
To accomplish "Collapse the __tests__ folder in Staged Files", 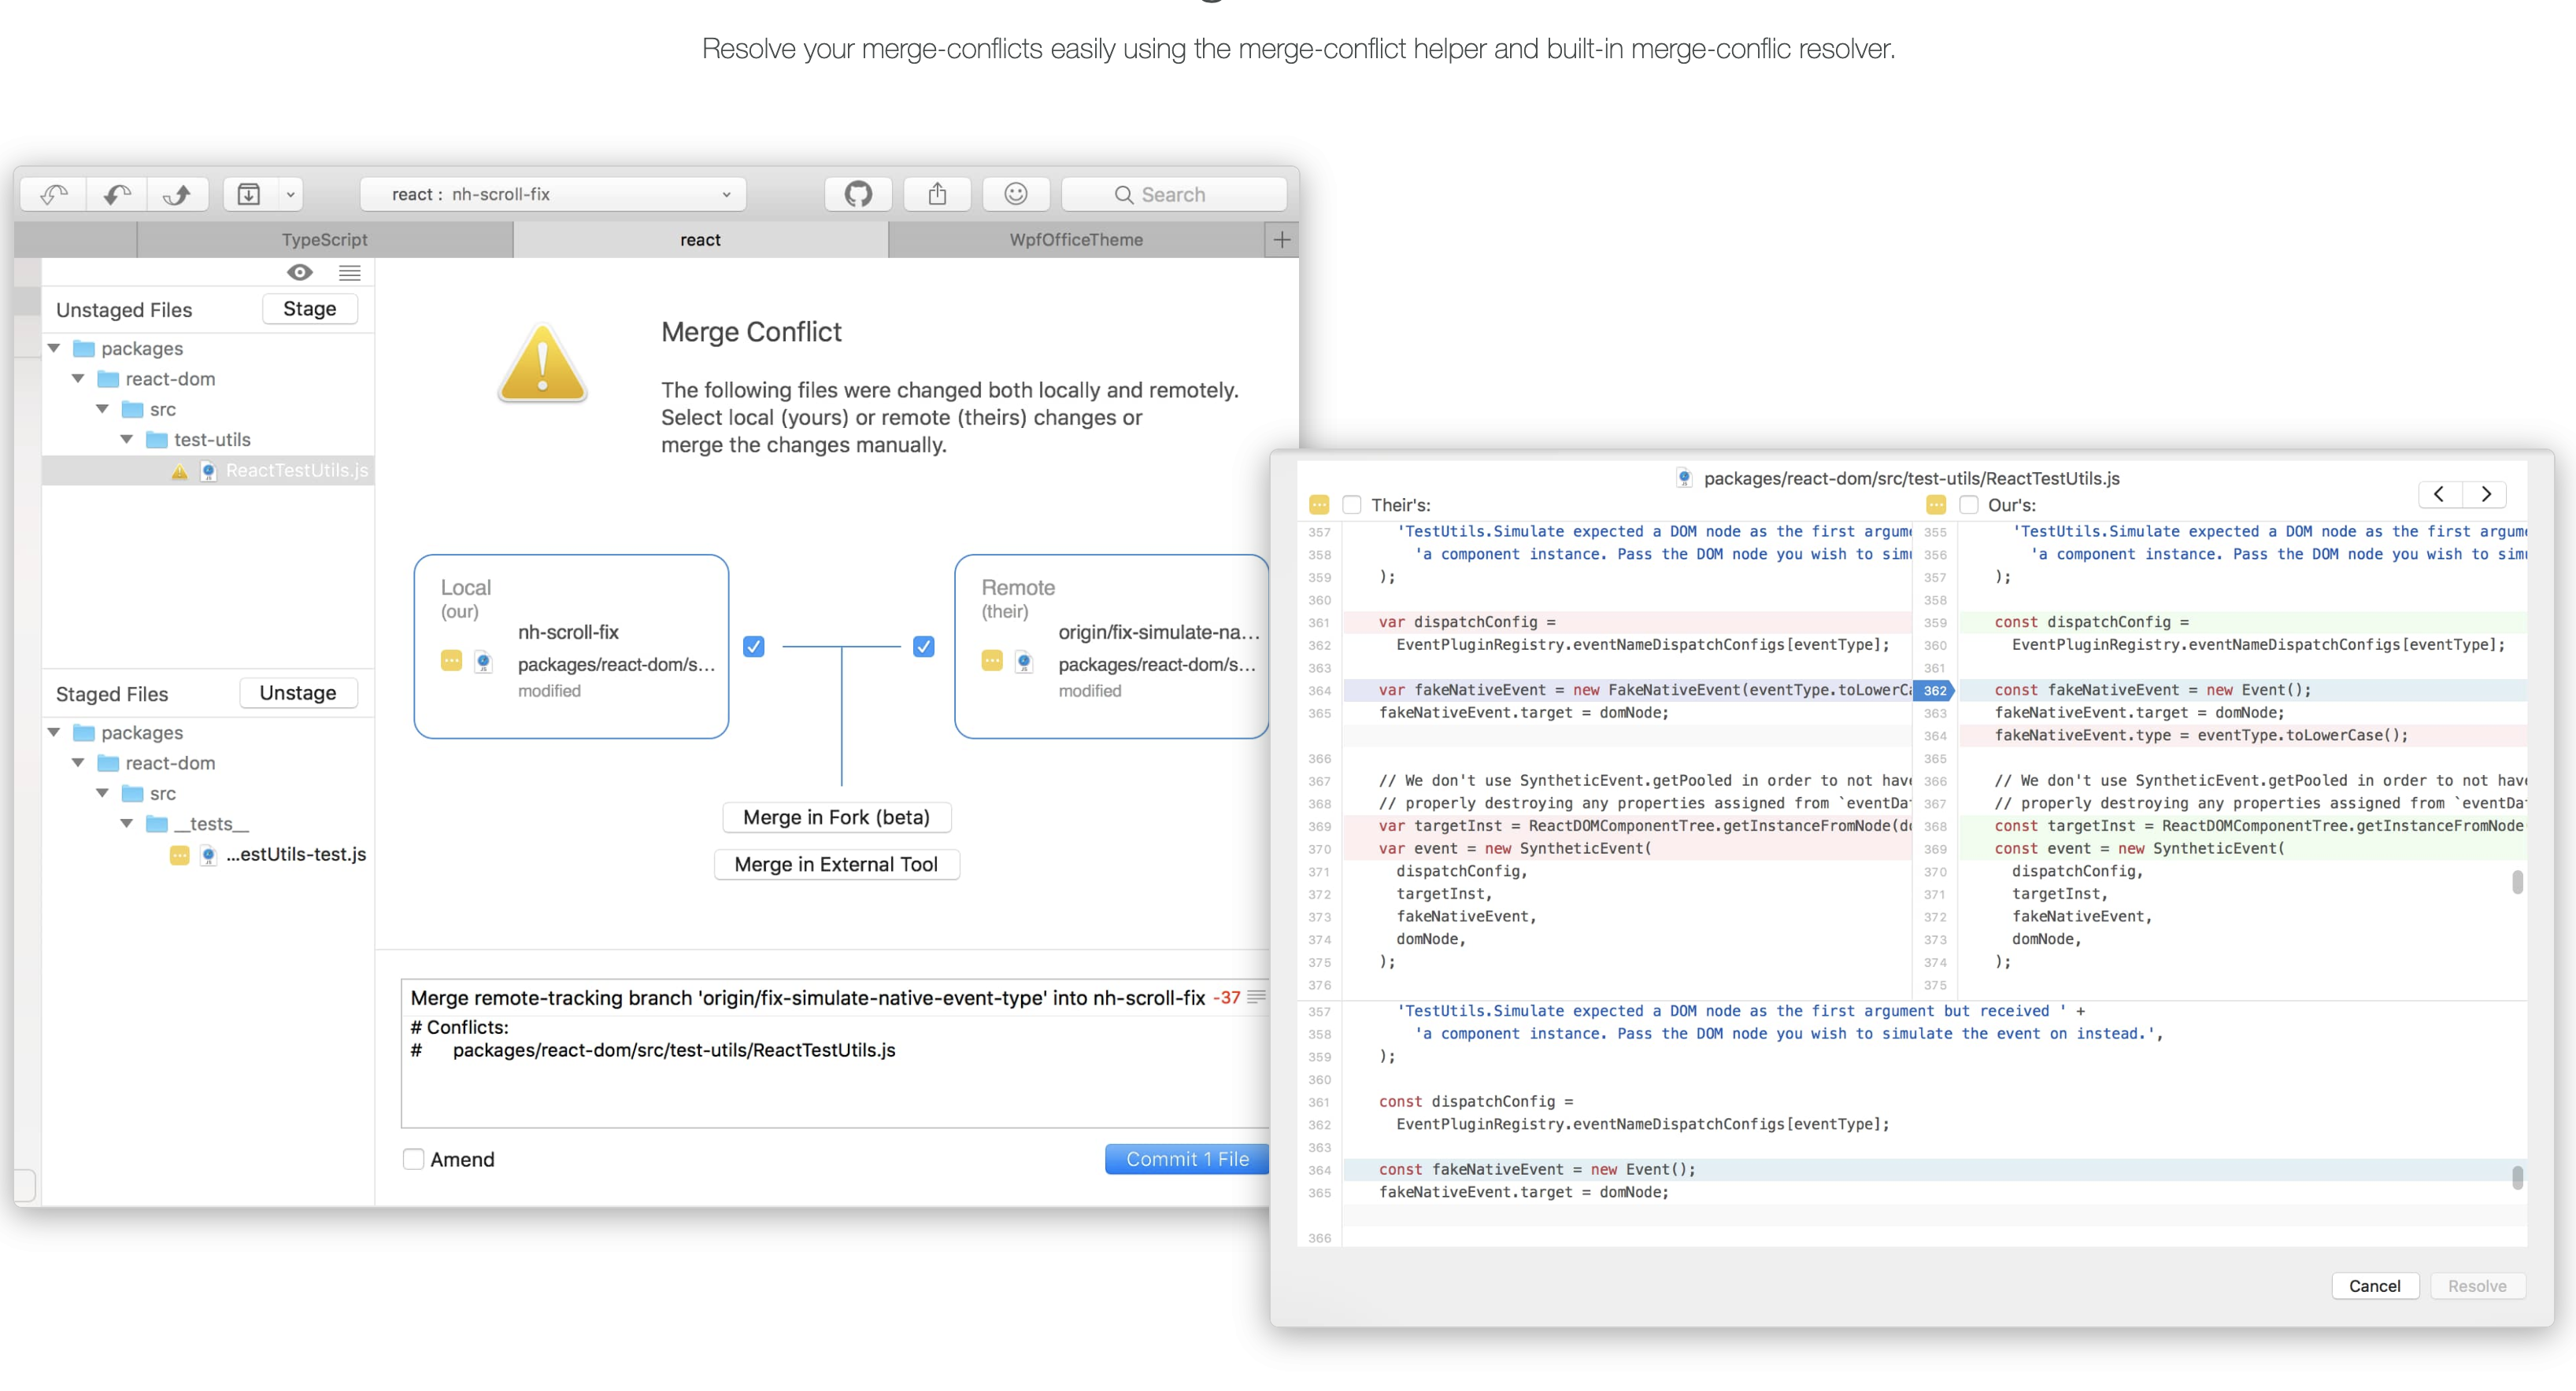I will (127, 824).
